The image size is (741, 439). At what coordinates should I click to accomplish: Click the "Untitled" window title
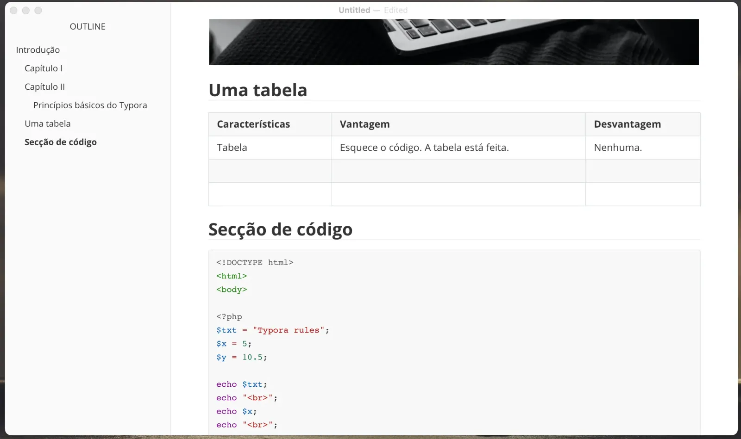click(x=354, y=10)
